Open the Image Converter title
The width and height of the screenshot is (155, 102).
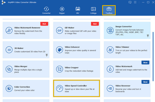tap(123, 26)
